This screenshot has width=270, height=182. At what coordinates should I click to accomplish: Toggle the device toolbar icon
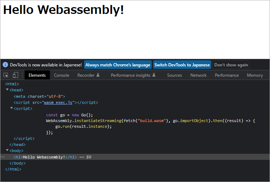tap(15, 75)
